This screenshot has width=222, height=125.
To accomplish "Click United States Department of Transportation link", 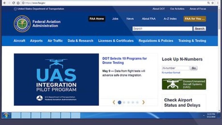I will [41, 9].
